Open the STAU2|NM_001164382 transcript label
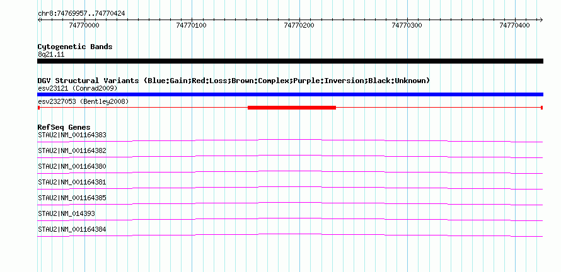Viewport: 561px width, 272px height. click(72, 151)
